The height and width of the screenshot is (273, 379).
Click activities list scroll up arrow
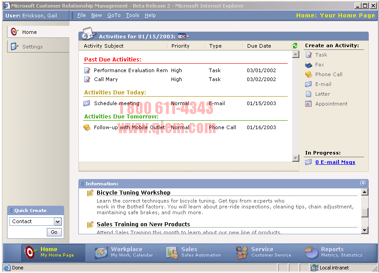pyautogui.click(x=296, y=54)
